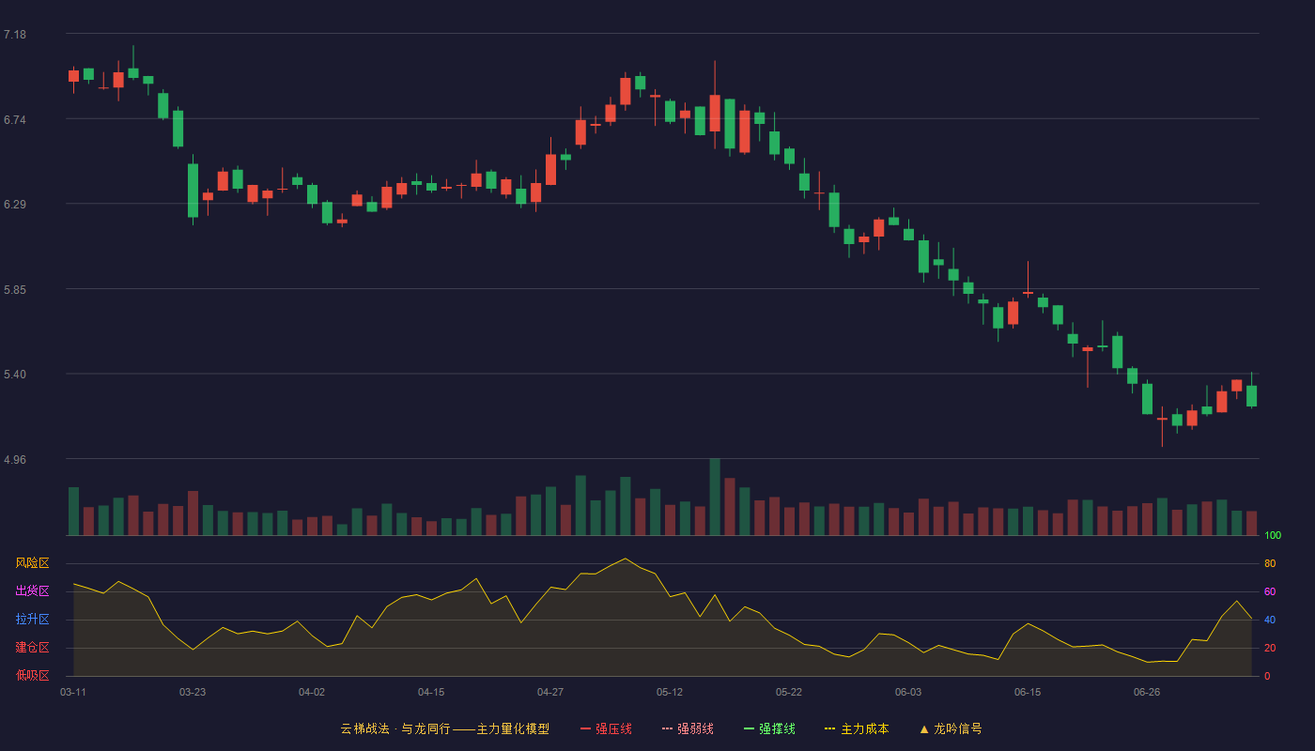Toggle the 云梯战法 · 与龙同行 legend entry

pos(445,728)
